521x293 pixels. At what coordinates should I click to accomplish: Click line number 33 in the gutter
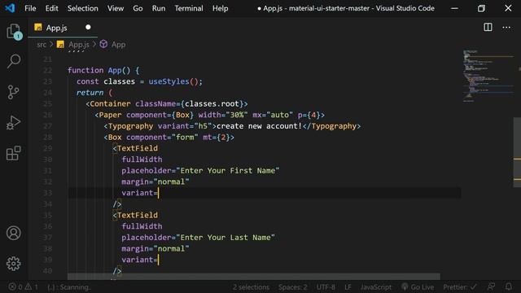pos(48,193)
